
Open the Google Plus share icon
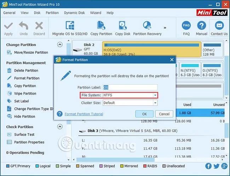[224, 166]
